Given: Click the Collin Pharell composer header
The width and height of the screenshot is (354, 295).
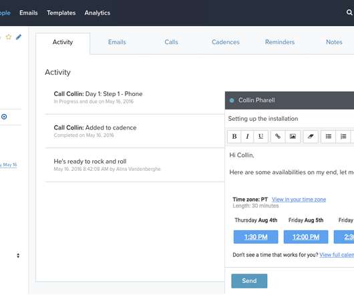Looking at the screenshot, I should click(289, 100).
